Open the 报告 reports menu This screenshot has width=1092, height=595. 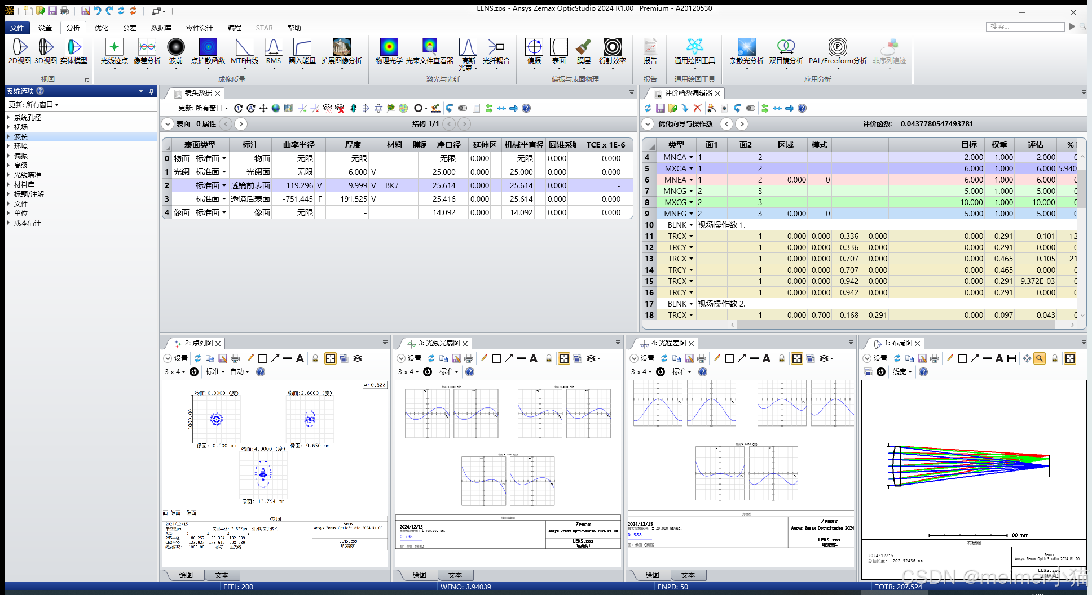[x=650, y=54]
